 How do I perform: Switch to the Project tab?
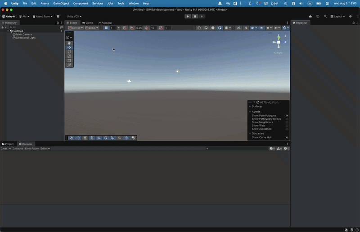coord(8,144)
